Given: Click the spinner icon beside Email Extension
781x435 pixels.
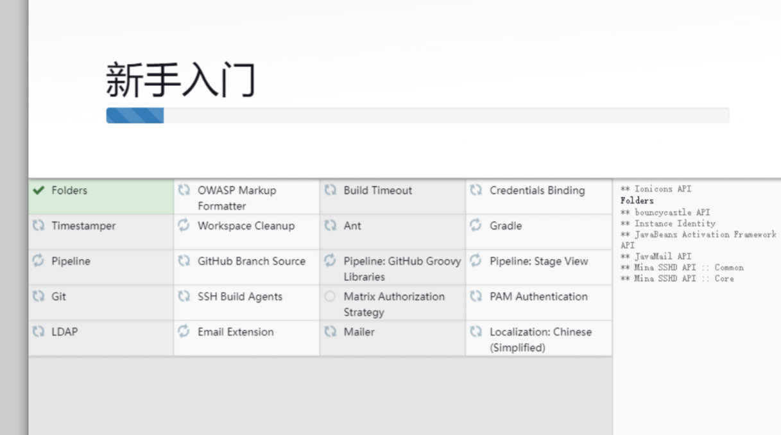Looking at the screenshot, I should point(184,331).
